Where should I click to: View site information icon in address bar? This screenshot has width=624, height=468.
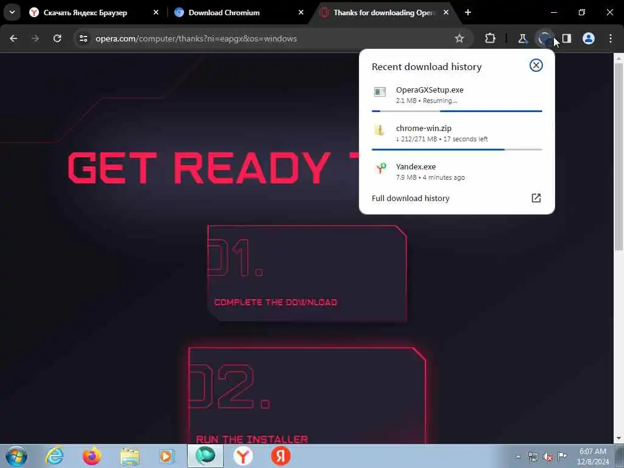click(83, 38)
